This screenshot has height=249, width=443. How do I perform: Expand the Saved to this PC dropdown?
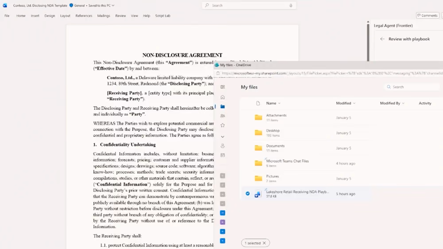click(x=113, y=5)
